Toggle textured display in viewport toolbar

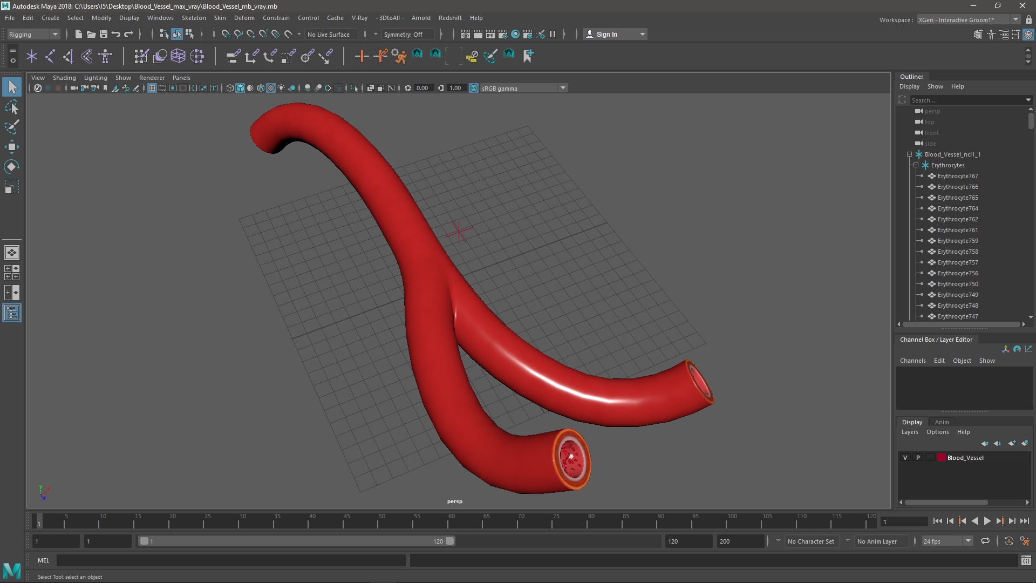(271, 88)
